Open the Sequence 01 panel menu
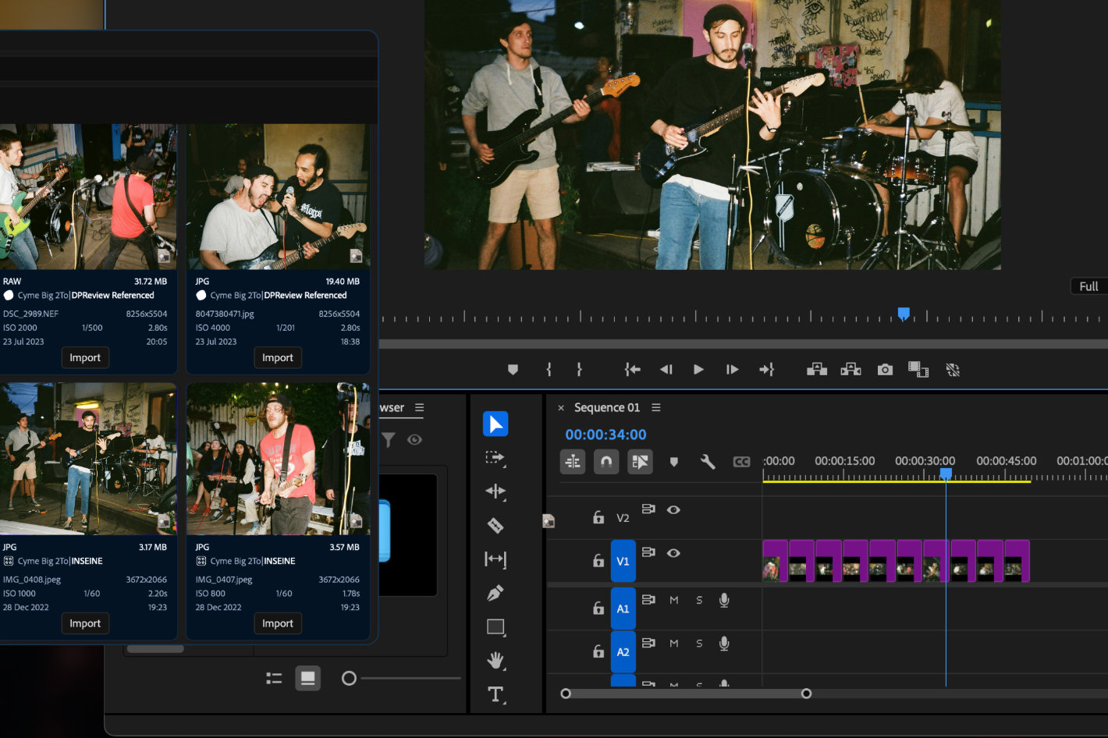 click(656, 407)
